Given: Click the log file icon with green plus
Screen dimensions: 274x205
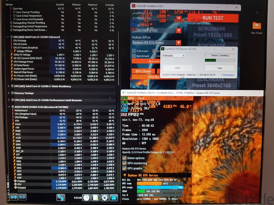Looking at the screenshot, I should click(x=96, y=198).
